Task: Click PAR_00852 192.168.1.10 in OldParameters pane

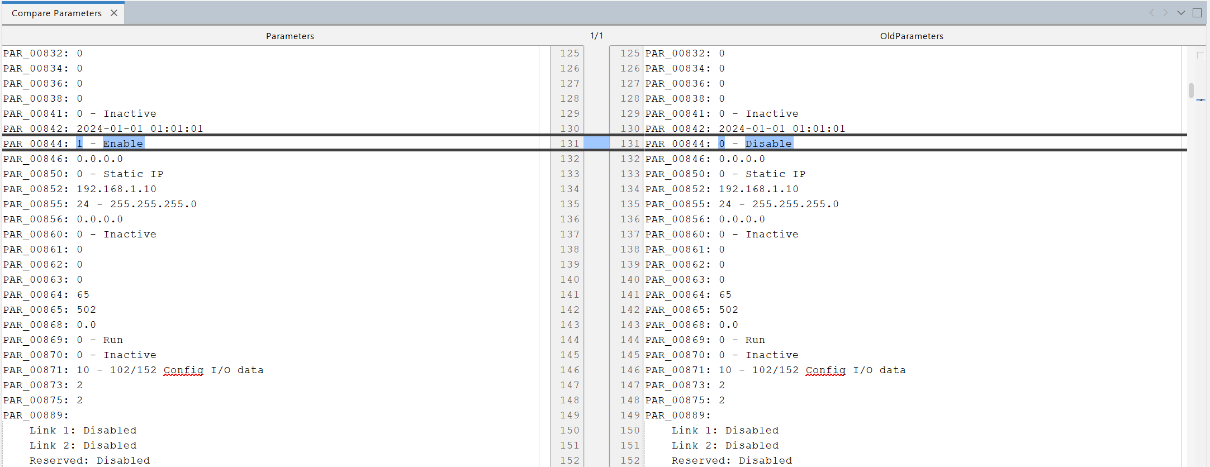Action: 722,189
